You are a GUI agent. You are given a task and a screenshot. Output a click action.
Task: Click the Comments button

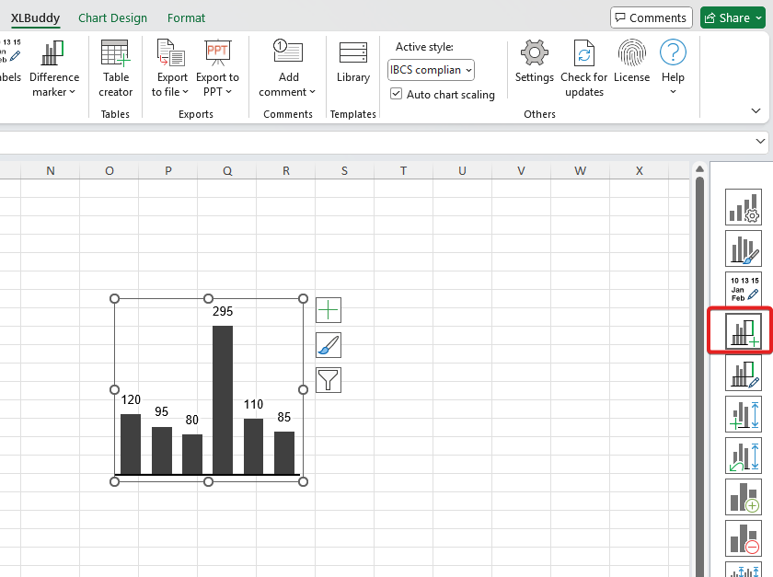coord(651,17)
